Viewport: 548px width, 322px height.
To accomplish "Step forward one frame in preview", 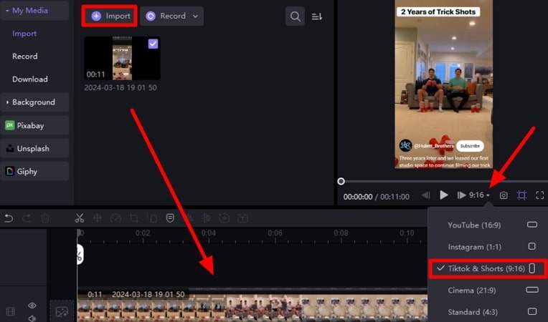I will pyautogui.click(x=461, y=195).
